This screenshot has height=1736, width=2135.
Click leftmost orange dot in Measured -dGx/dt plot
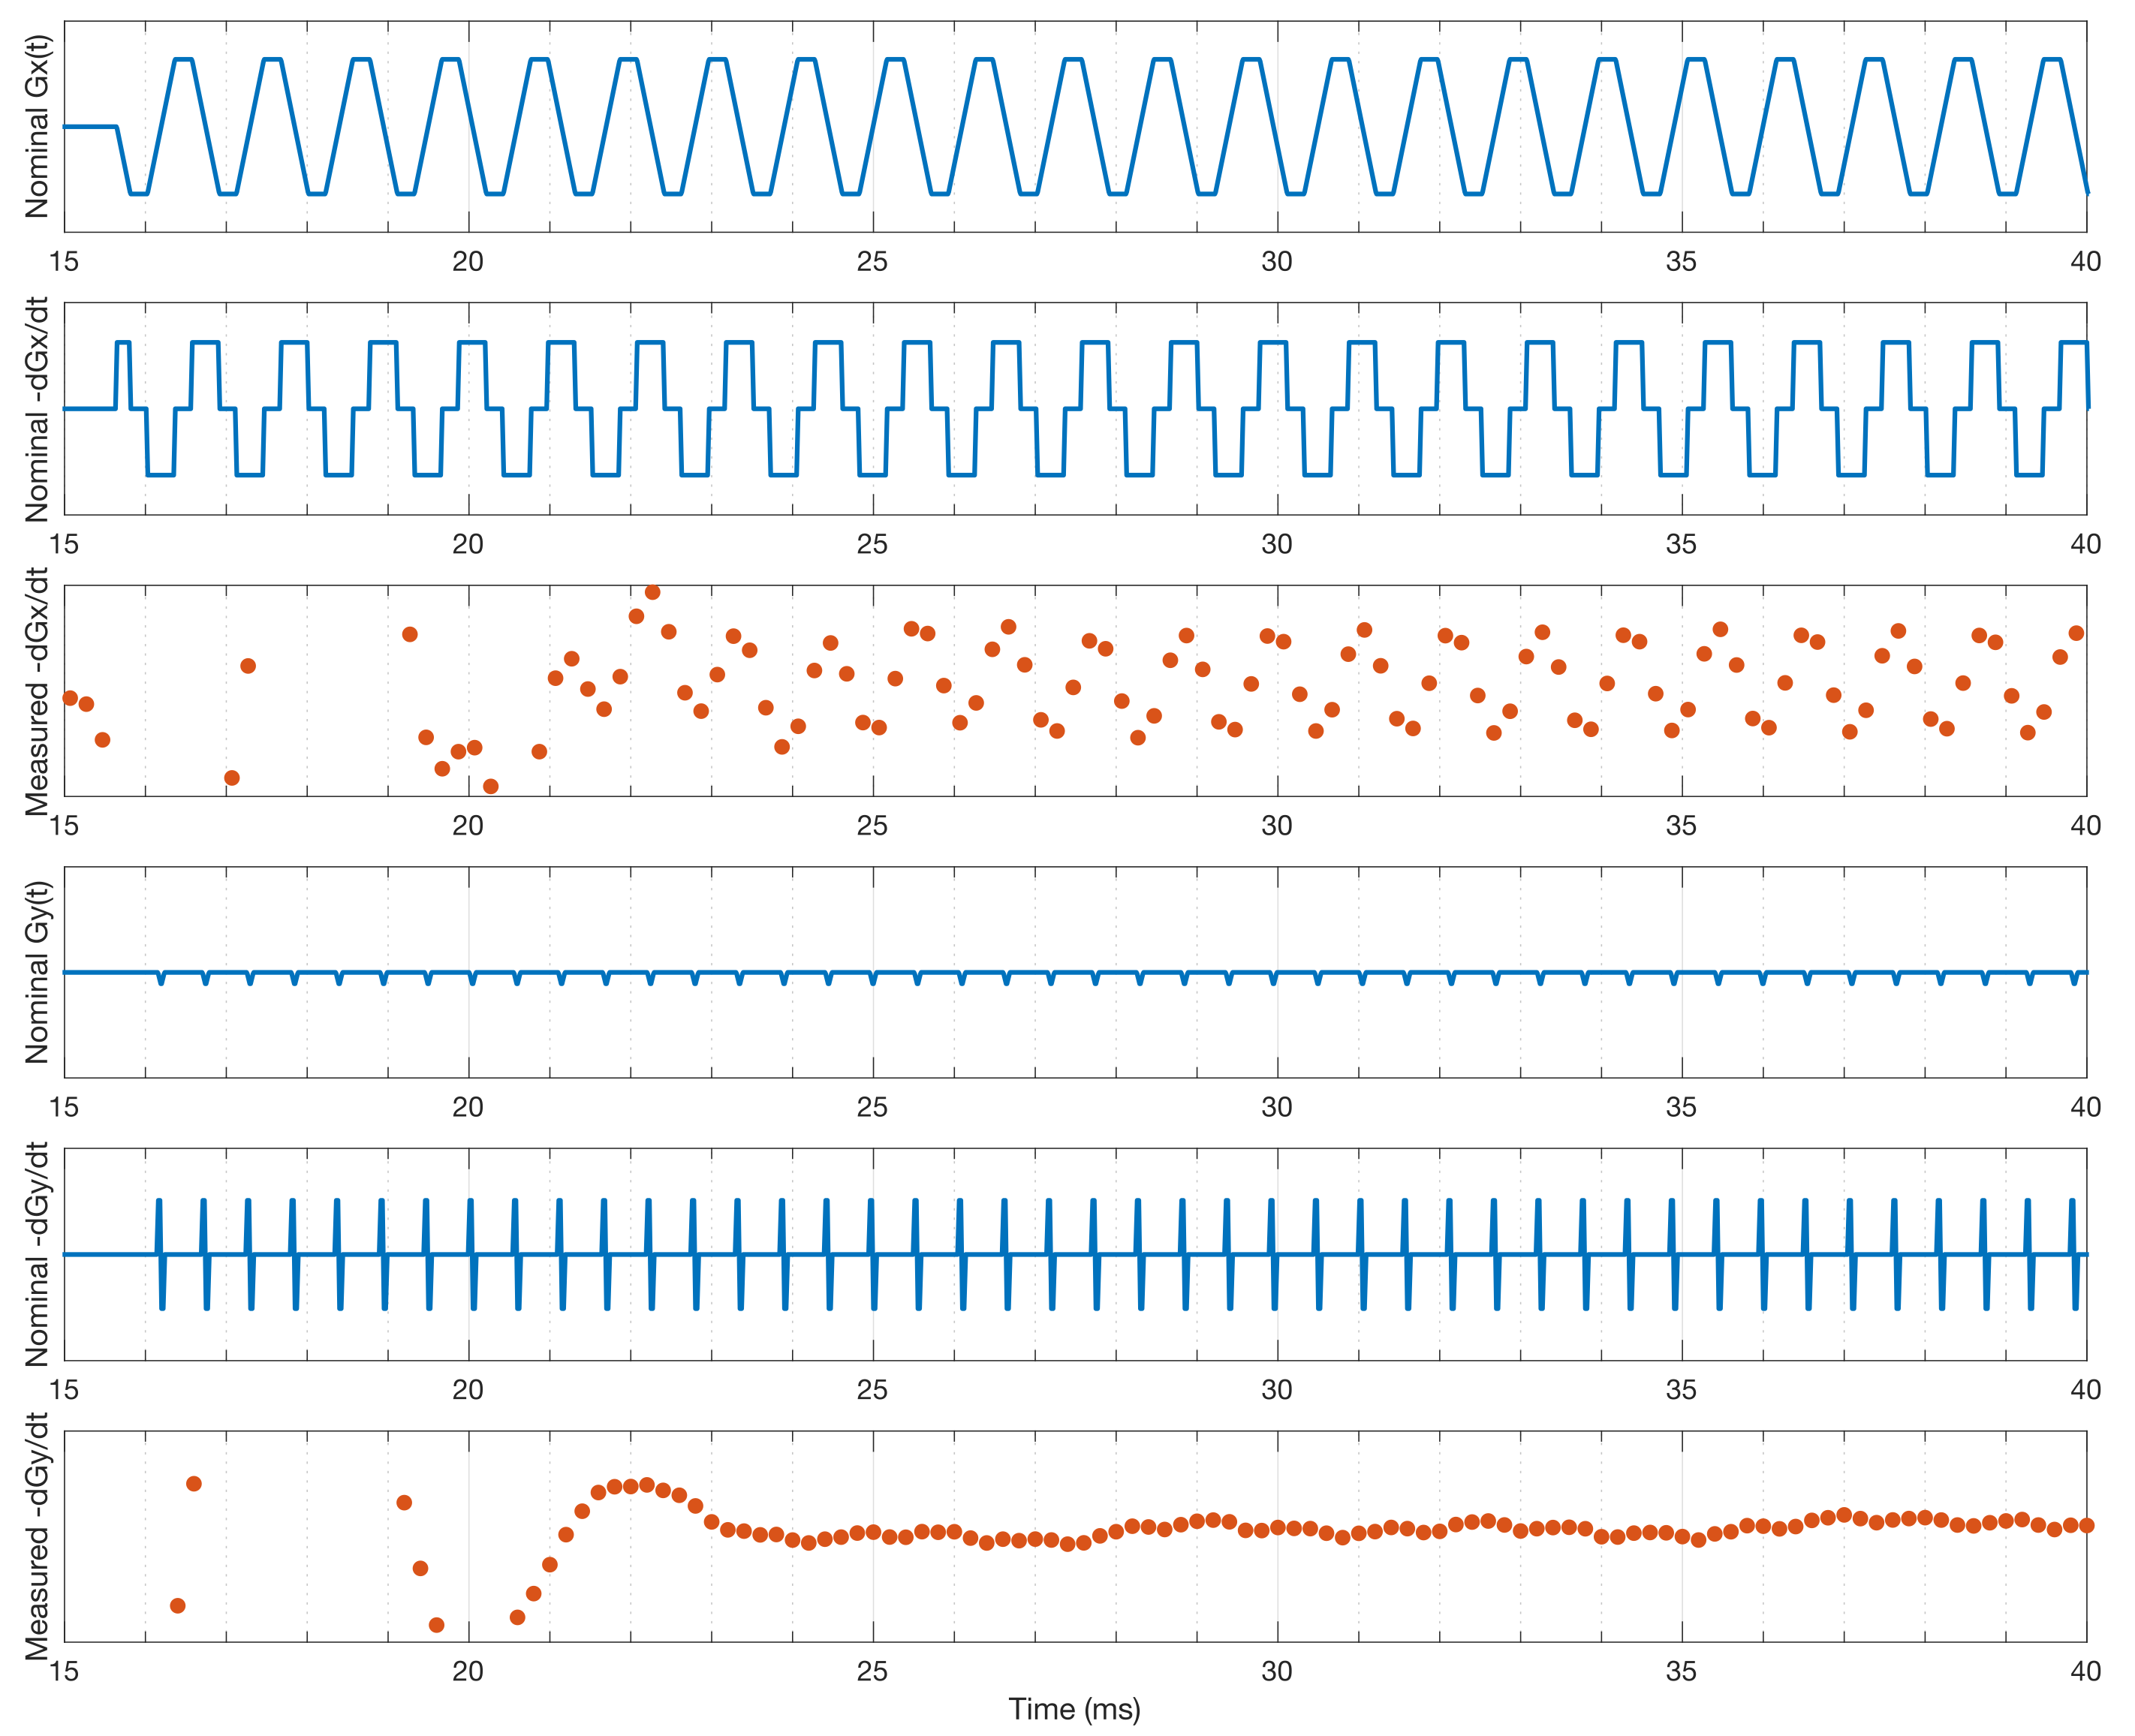point(70,698)
